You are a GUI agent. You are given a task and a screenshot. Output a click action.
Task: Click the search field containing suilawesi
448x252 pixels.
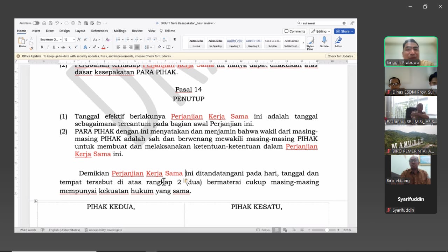pos(321,23)
